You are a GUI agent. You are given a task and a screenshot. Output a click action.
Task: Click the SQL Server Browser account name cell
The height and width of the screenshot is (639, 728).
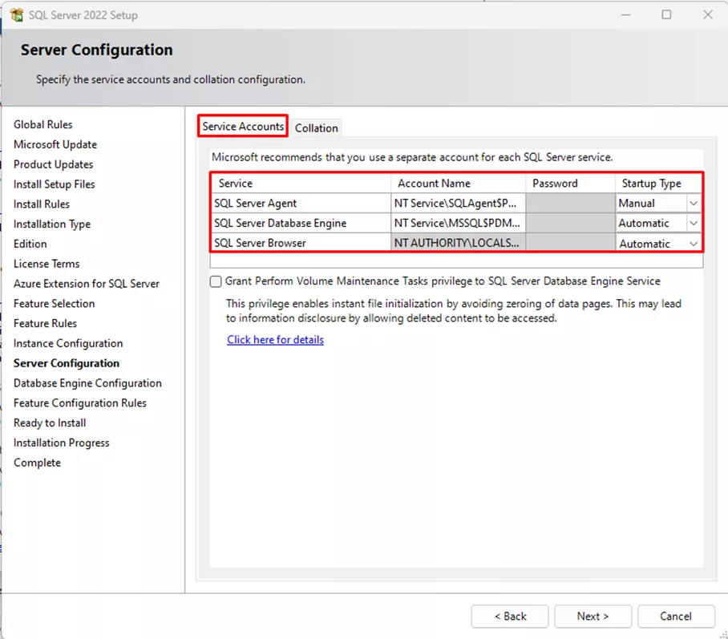tap(459, 243)
